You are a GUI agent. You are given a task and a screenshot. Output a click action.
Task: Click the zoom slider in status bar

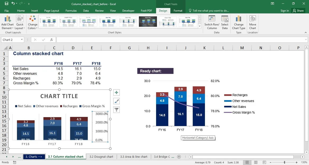click(x=284, y=162)
